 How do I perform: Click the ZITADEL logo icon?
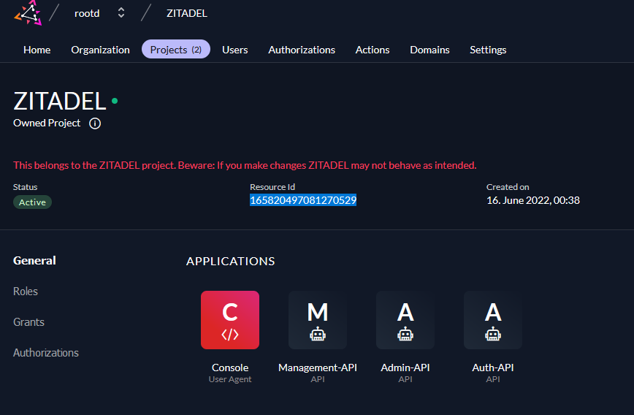(x=28, y=13)
